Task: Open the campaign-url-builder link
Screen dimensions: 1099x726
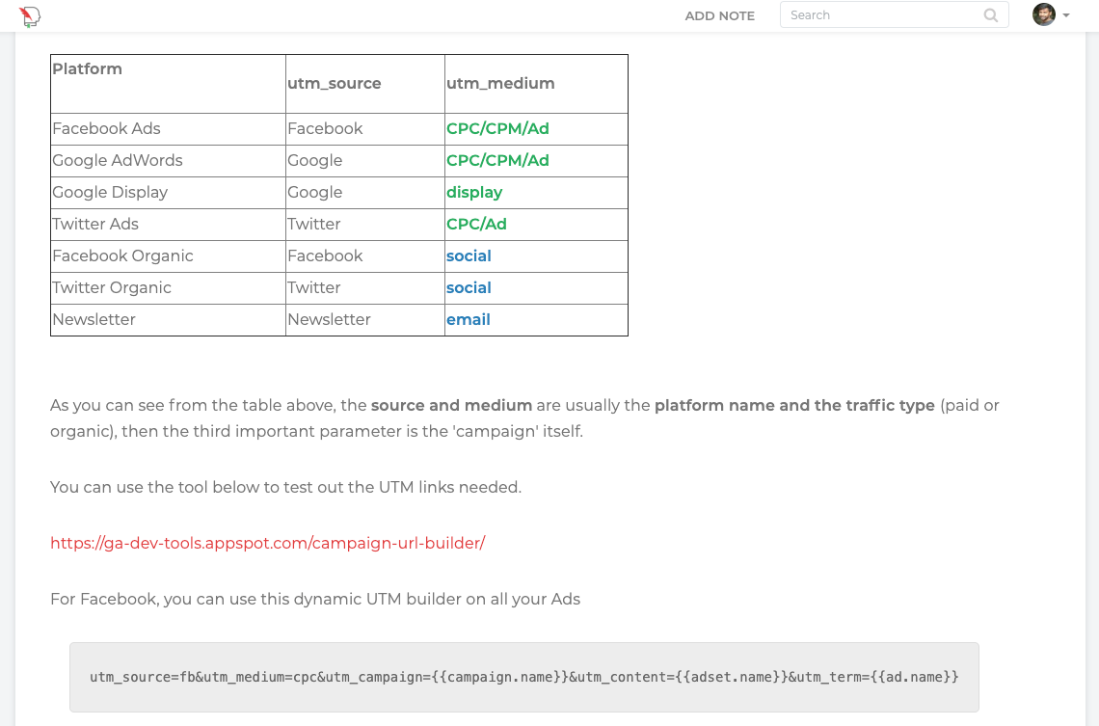Action: (268, 543)
